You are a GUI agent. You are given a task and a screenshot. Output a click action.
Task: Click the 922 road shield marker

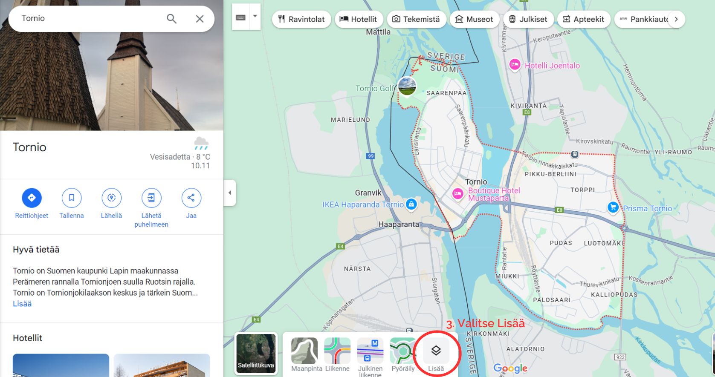tap(620, 357)
